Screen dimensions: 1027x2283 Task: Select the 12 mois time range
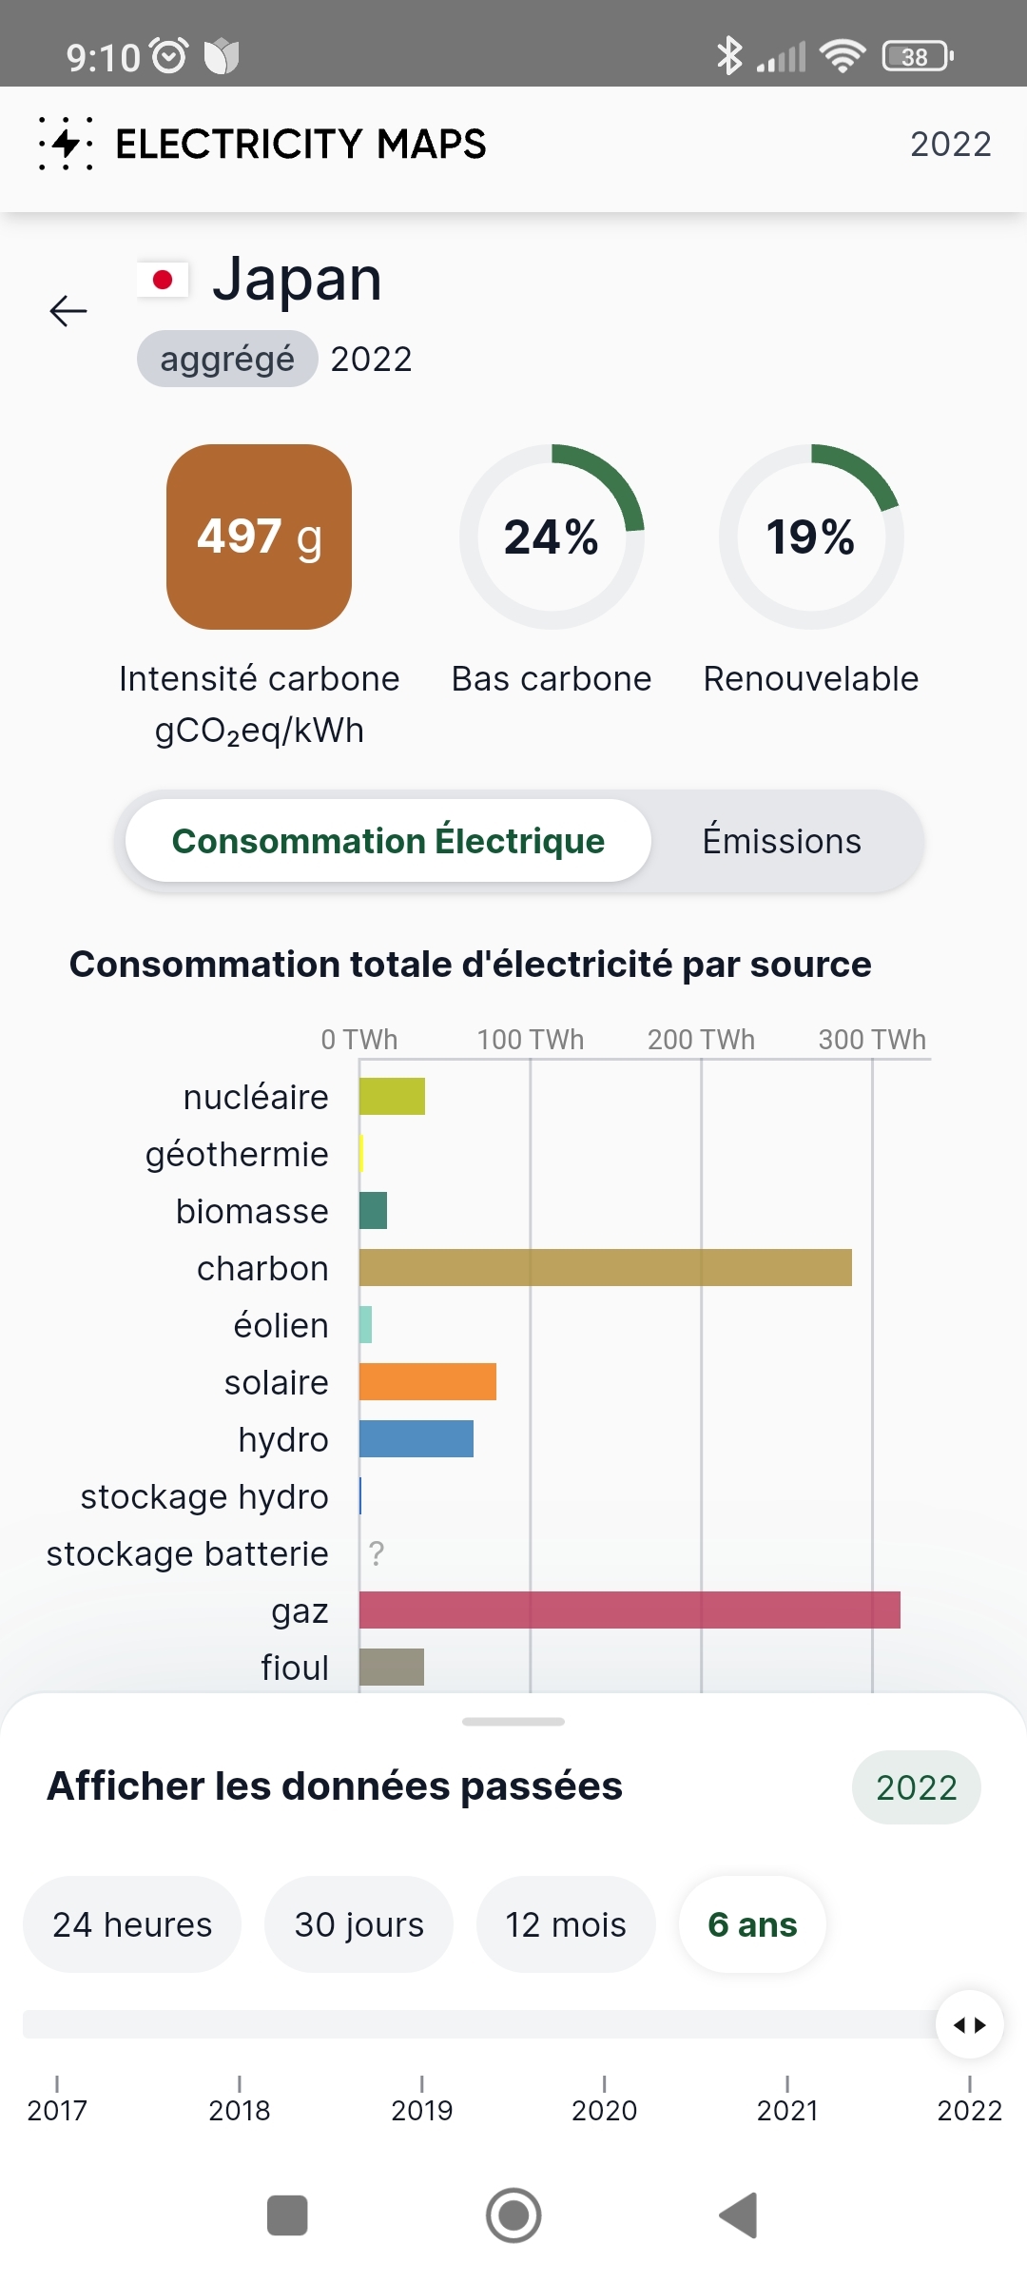point(566,1924)
